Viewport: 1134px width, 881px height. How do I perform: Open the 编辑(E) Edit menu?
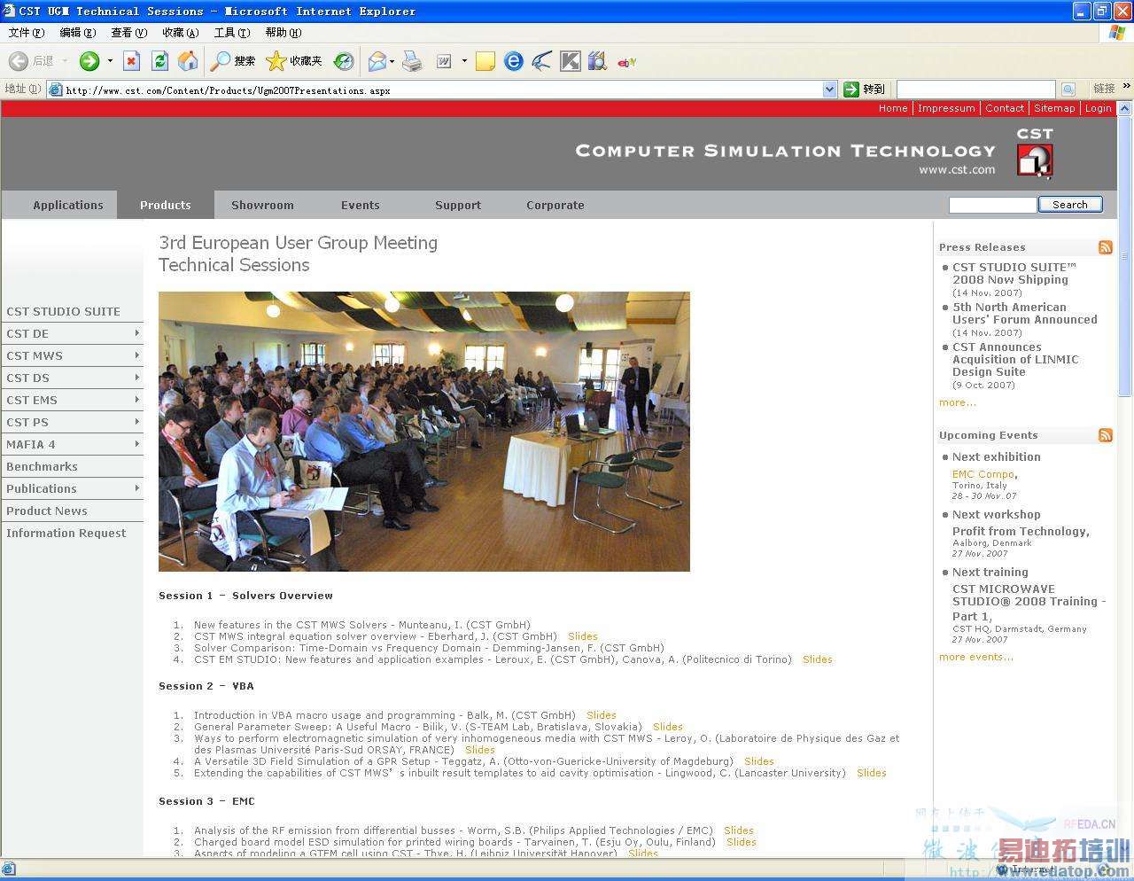78,33
